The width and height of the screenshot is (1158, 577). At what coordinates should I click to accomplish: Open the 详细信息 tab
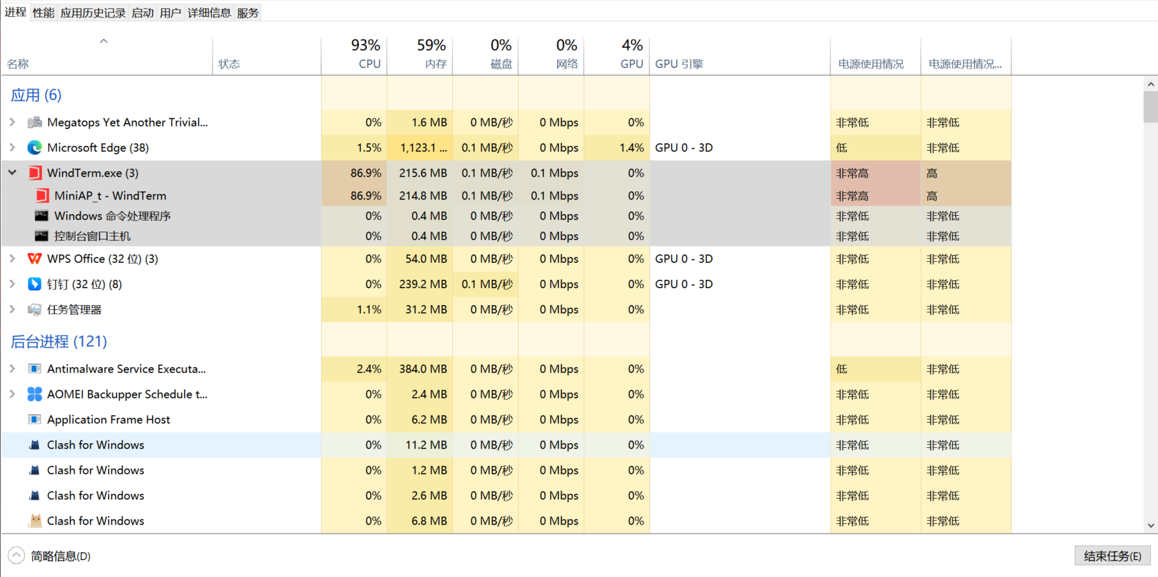click(x=209, y=13)
